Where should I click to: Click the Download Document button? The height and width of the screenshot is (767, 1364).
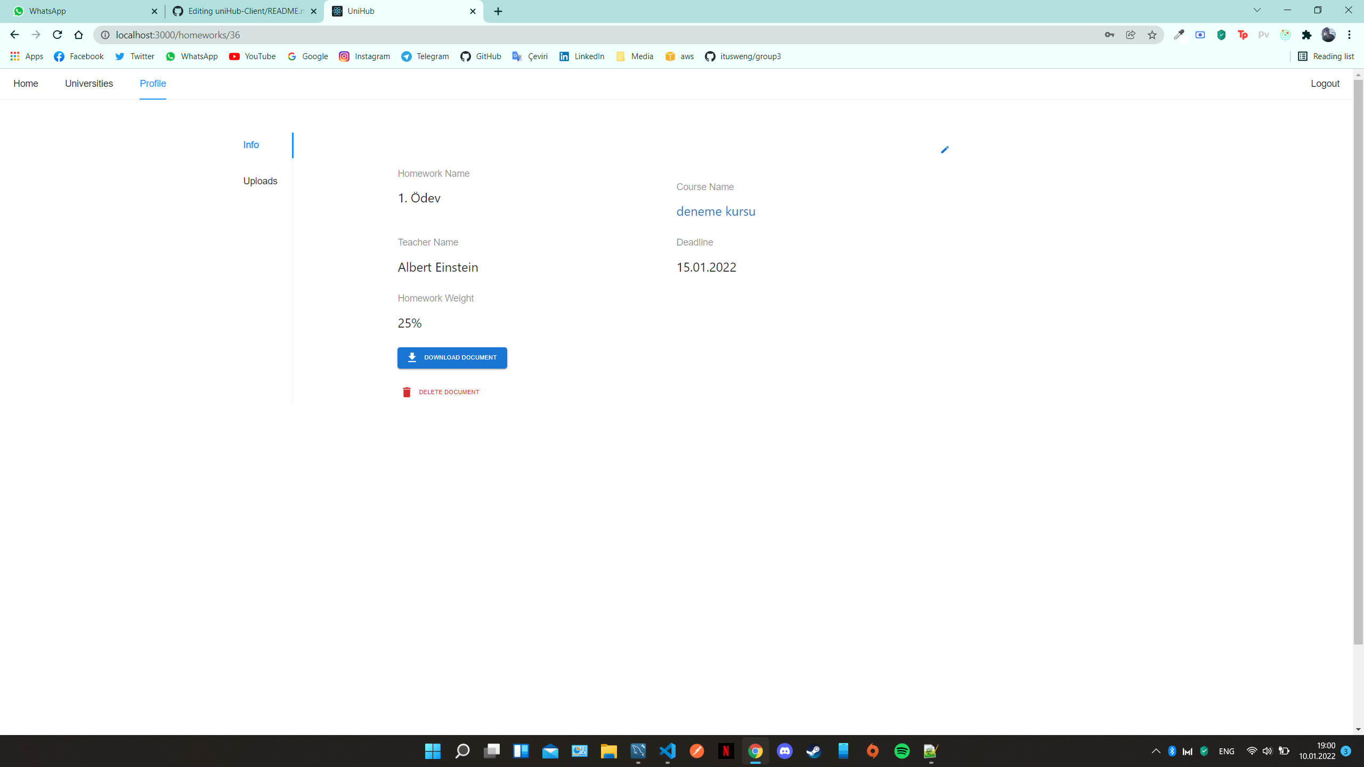452,357
